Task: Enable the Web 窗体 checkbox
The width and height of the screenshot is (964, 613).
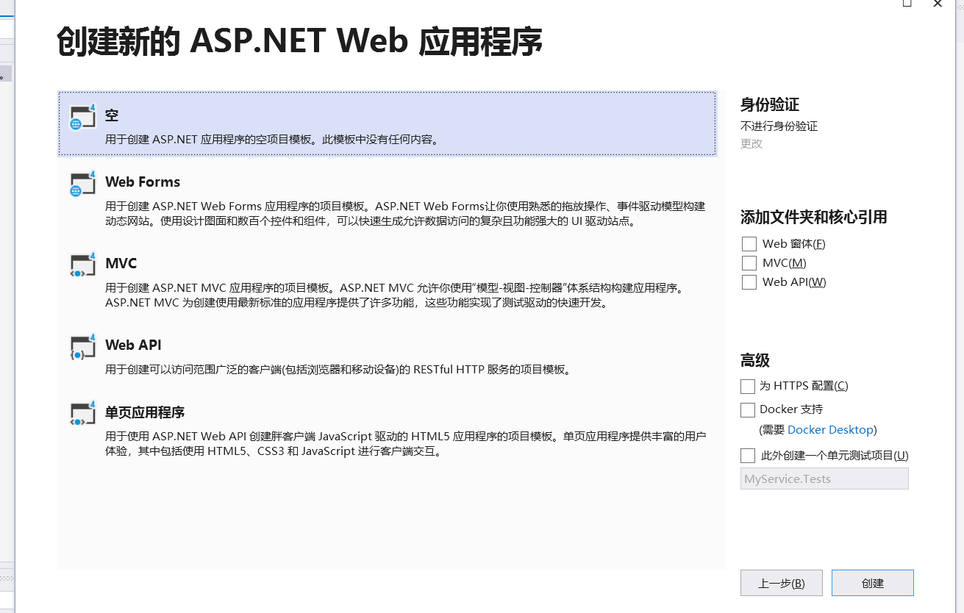Action: pos(749,244)
